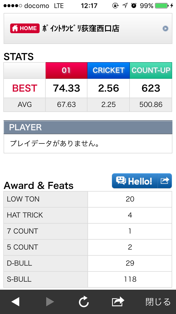
Task: Tap the S-BULL award row
Action: (x=88, y=279)
